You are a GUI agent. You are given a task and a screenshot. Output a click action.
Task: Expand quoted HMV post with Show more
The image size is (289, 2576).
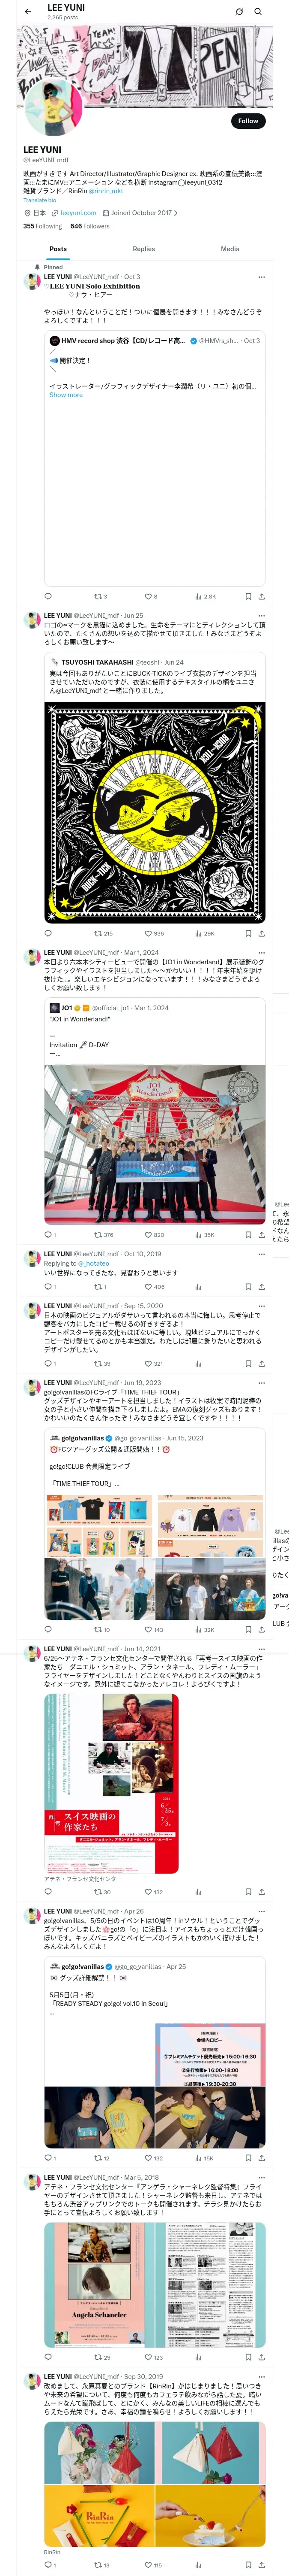(66, 395)
